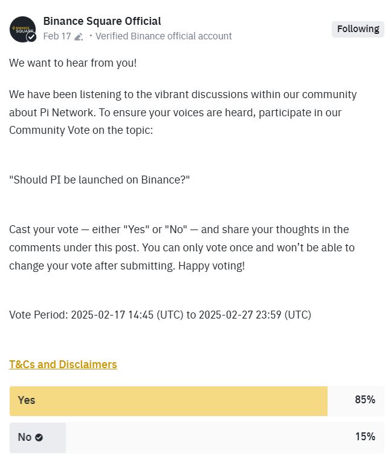Select the No poll option

tap(196, 438)
